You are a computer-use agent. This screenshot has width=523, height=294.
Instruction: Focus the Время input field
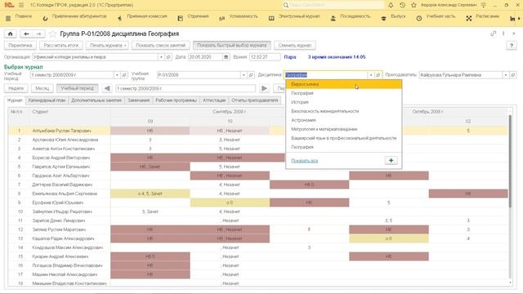(x=265, y=57)
